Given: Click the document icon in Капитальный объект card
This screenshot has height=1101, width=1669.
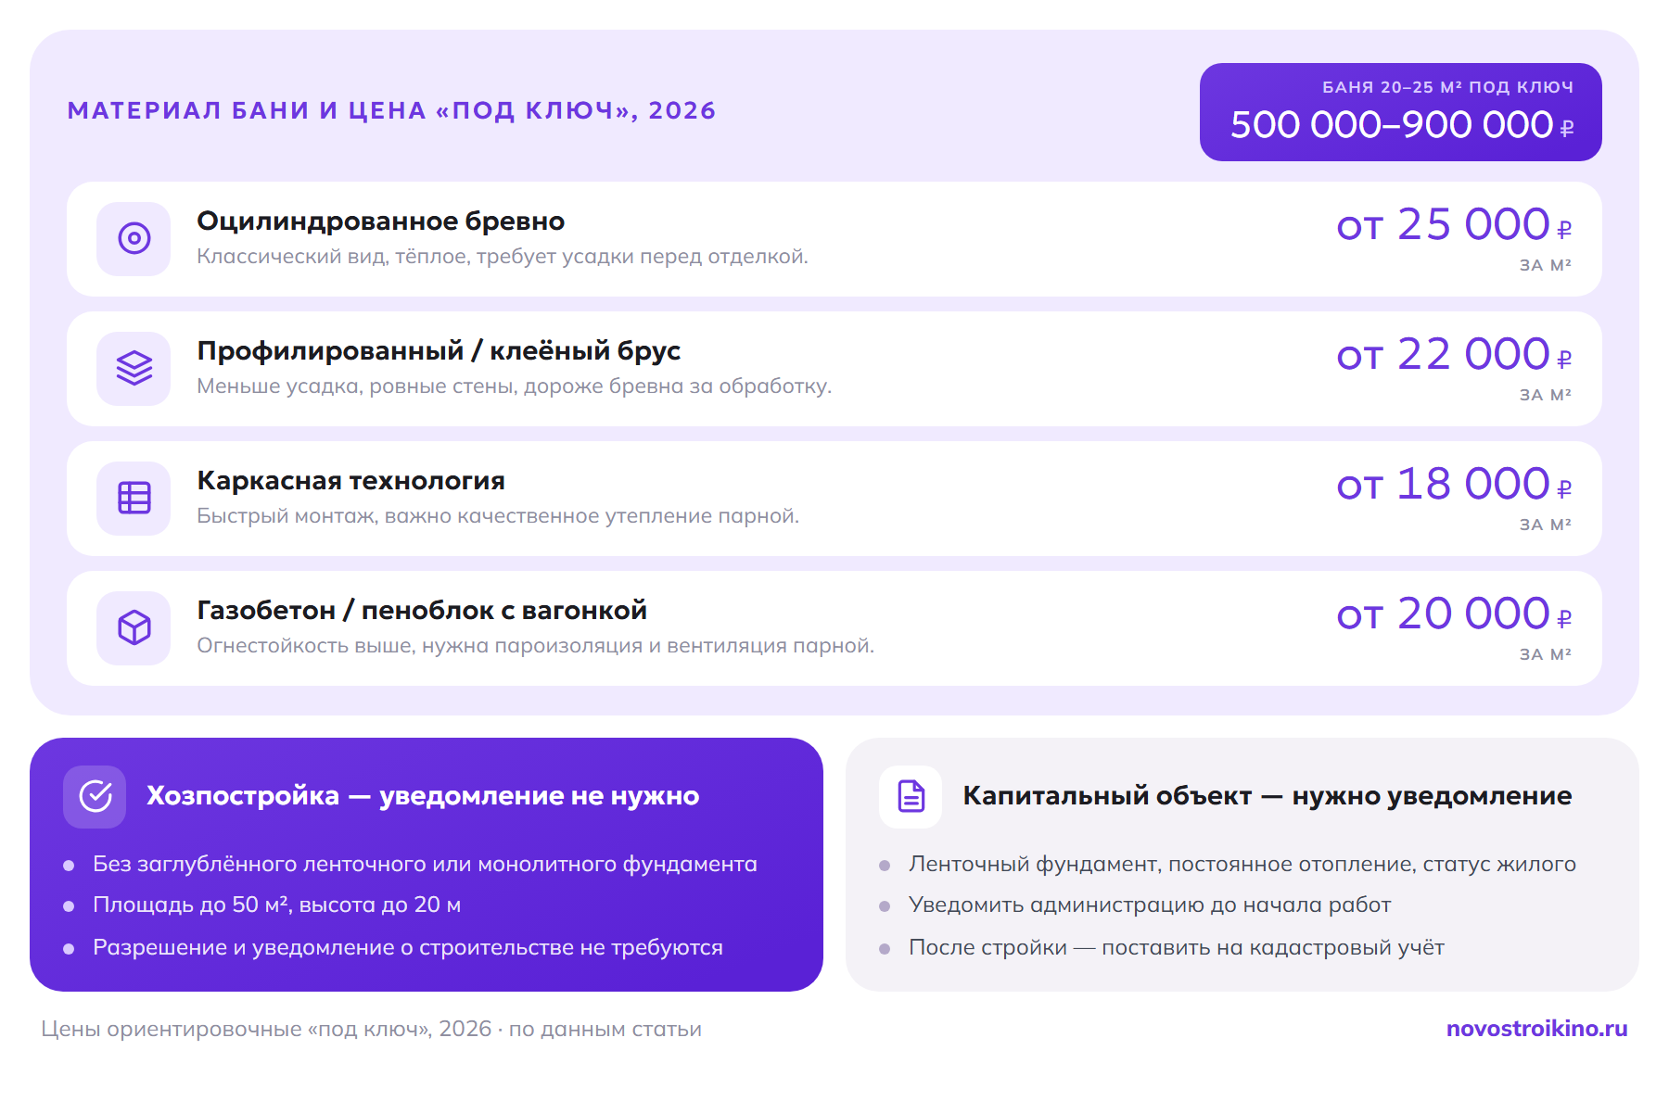Looking at the screenshot, I should point(911,796).
